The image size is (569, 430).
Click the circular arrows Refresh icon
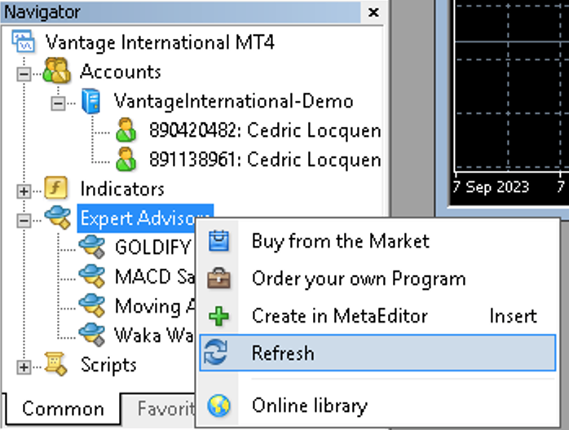215,353
